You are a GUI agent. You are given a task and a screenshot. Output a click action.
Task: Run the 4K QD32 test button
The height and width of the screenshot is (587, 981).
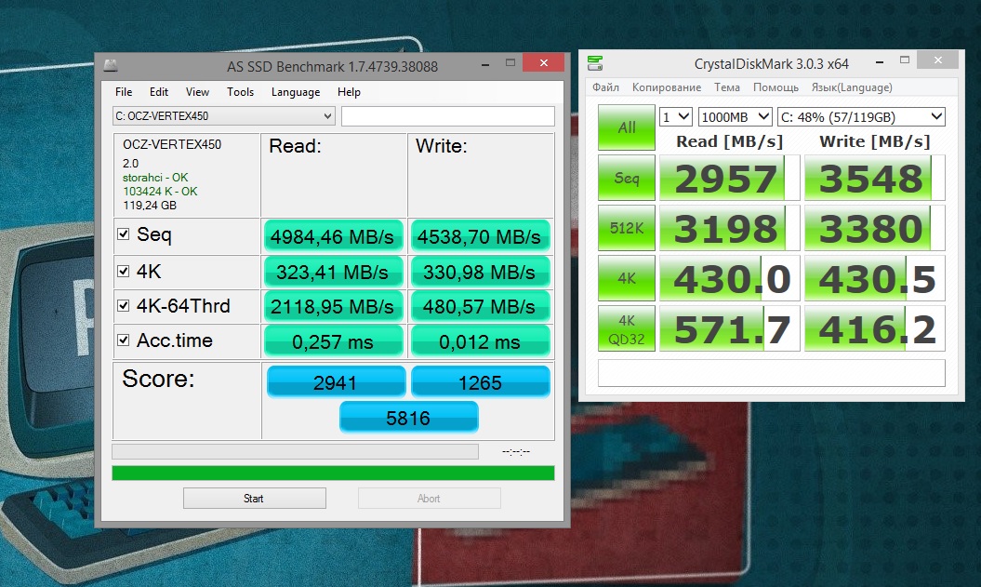pos(627,328)
